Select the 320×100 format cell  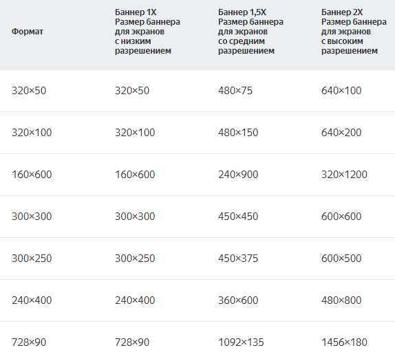pyautogui.click(x=32, y=133)
